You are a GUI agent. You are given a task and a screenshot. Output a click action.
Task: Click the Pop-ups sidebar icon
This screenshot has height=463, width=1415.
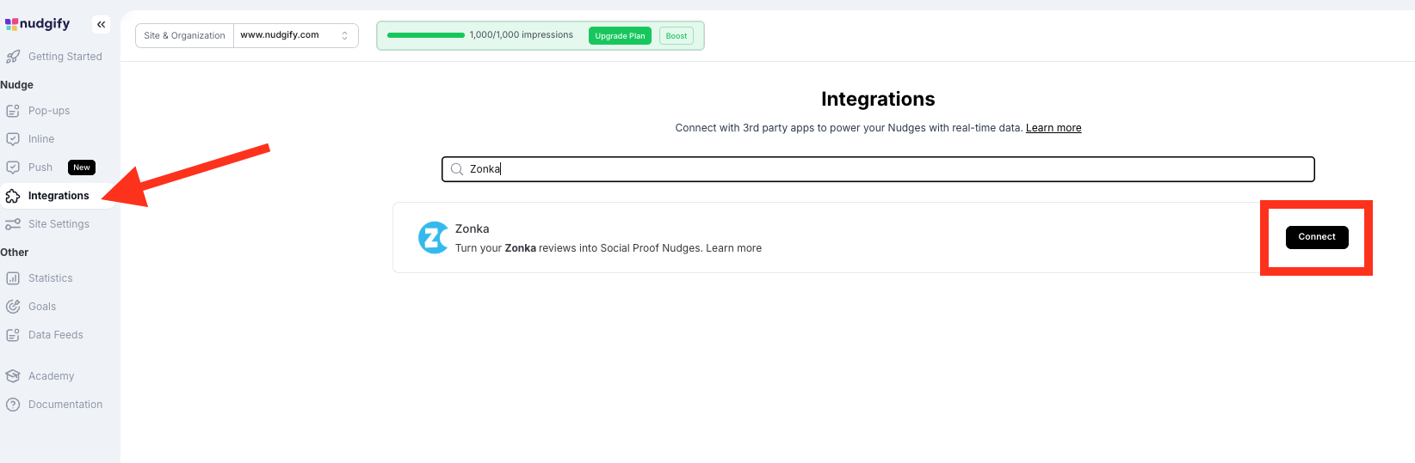click(13, 111)
